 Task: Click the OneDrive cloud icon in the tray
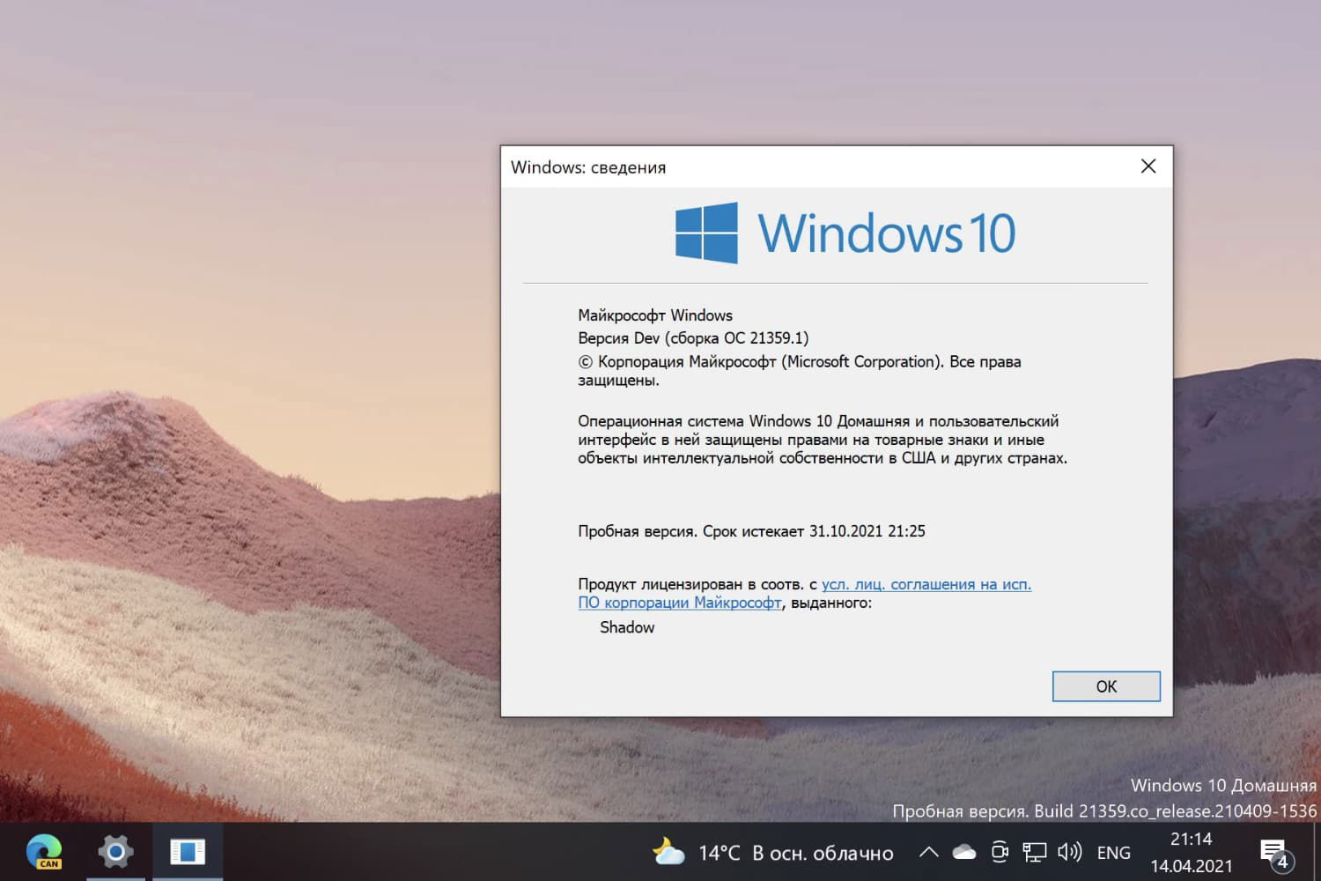tap(964, 852)
